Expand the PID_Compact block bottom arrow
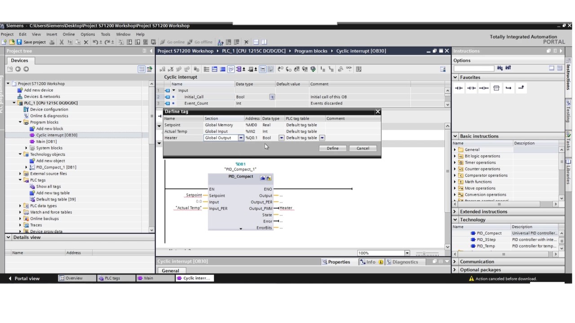Image resolution: width=575 pixels, height=323 pixels. click(x=241, y=229)
